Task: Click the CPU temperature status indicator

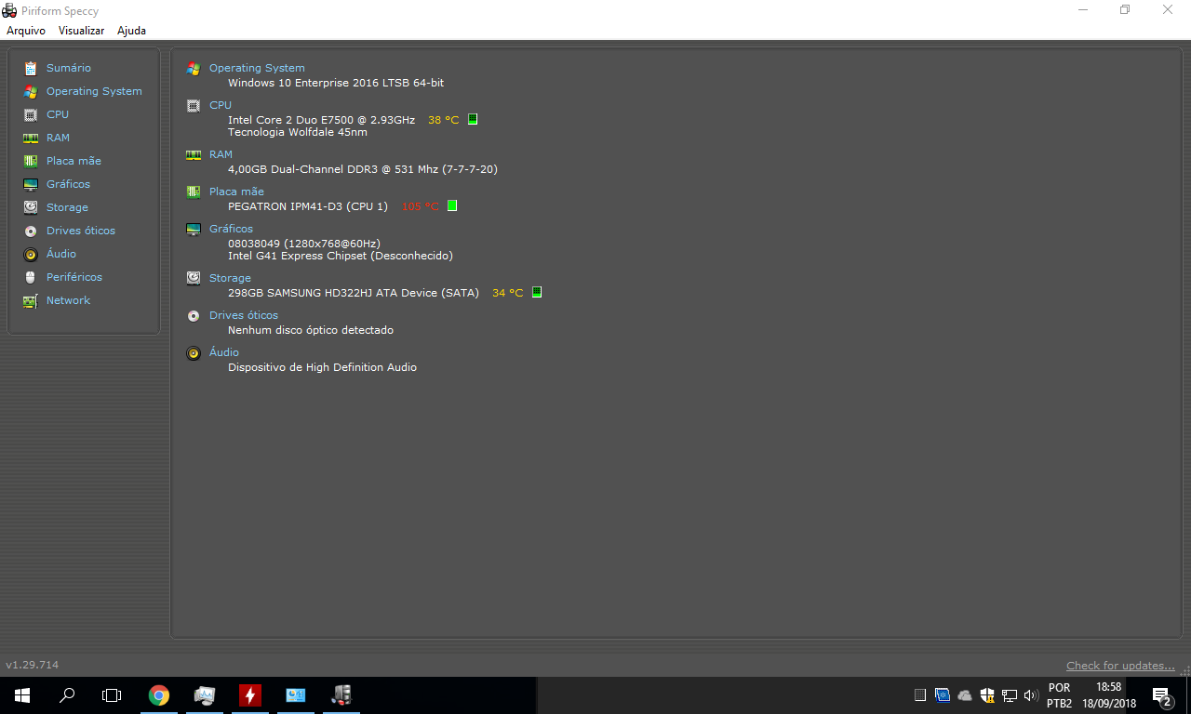Action: 473,119
